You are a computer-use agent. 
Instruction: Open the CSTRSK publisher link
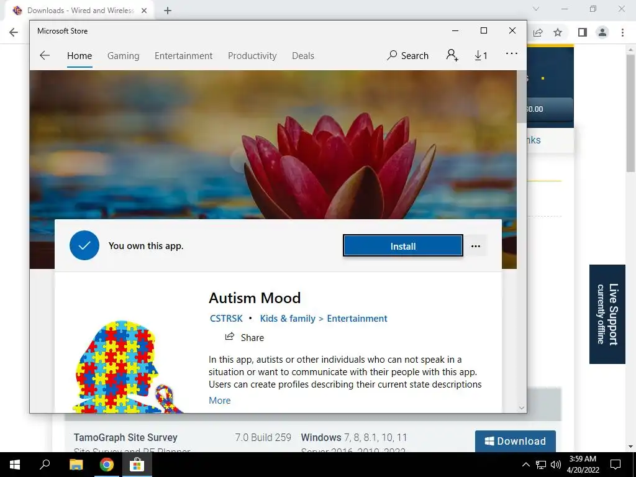coord(226,319)
